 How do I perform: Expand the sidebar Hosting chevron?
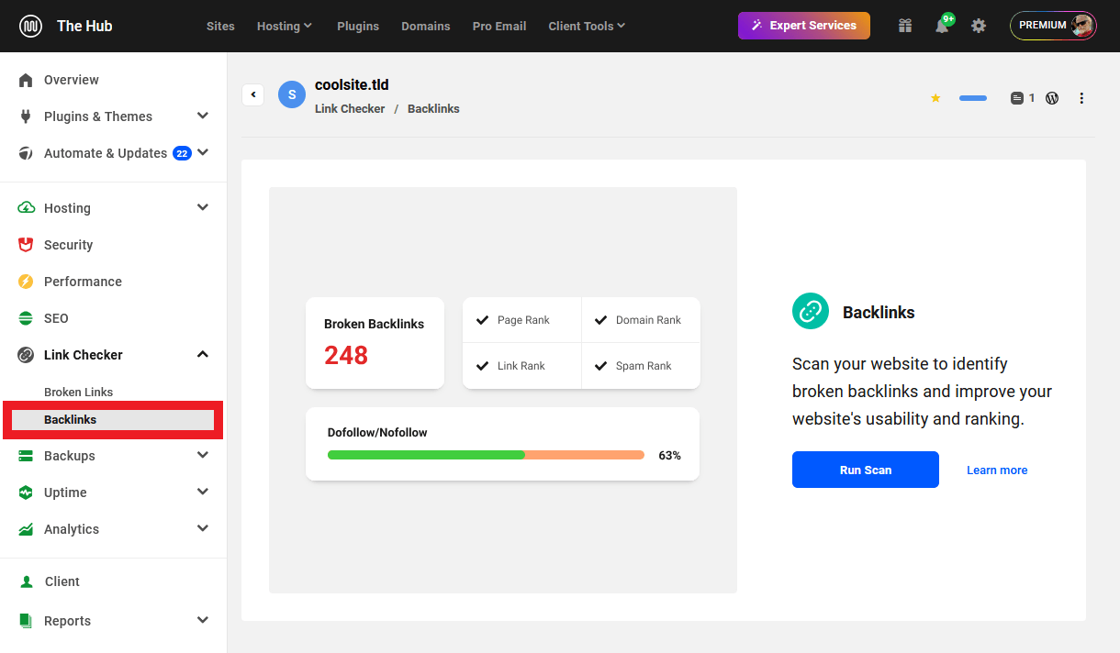[203, 207]
